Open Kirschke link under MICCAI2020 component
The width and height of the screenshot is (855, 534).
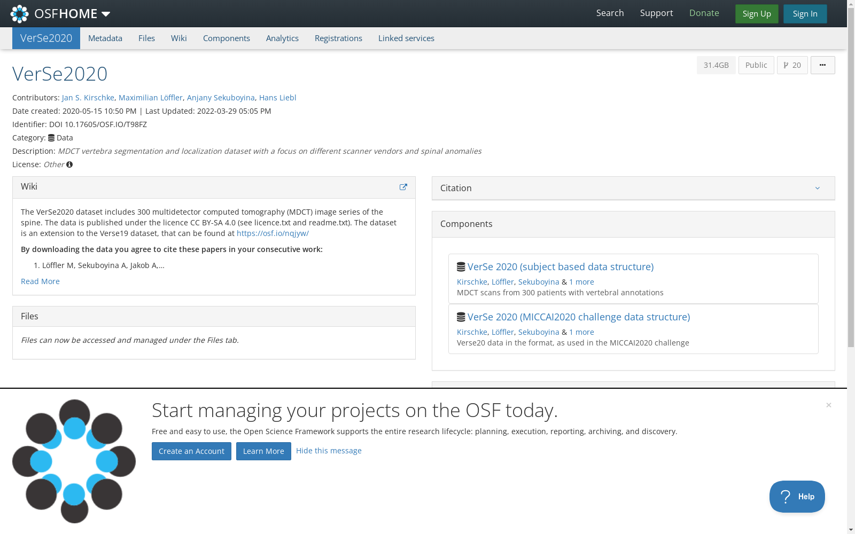point(472,332)
